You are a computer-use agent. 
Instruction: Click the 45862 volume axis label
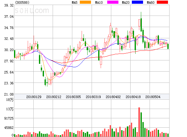point(9,128)
